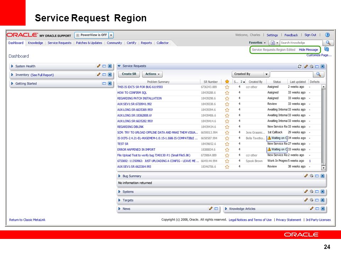Edit the Targets region
341x256 pixels.
pyautogui.click(x=306, y=200)
